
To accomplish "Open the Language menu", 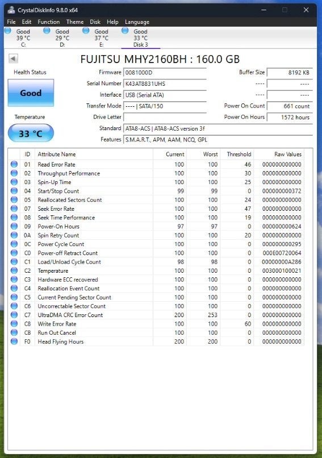I will (137, 22).
